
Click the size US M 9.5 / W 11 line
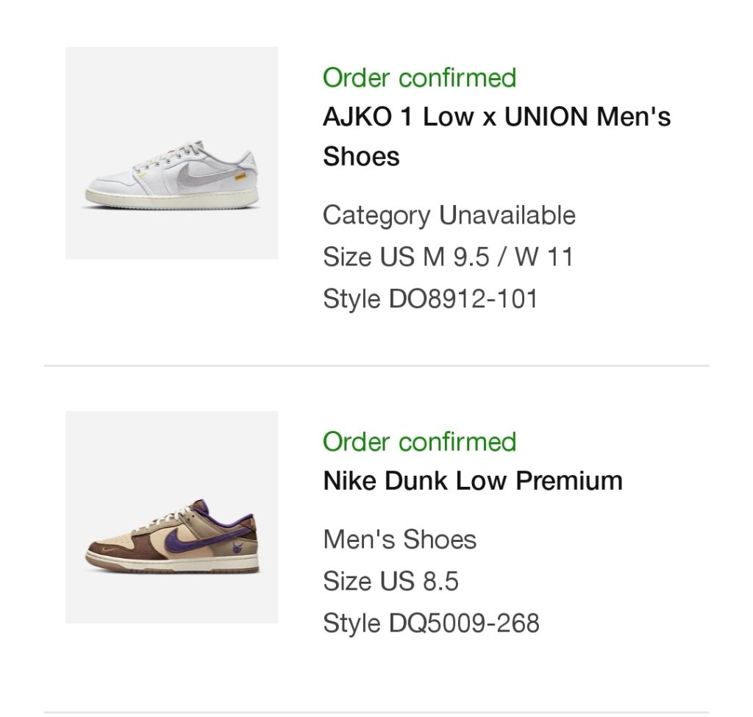(447, 257)
